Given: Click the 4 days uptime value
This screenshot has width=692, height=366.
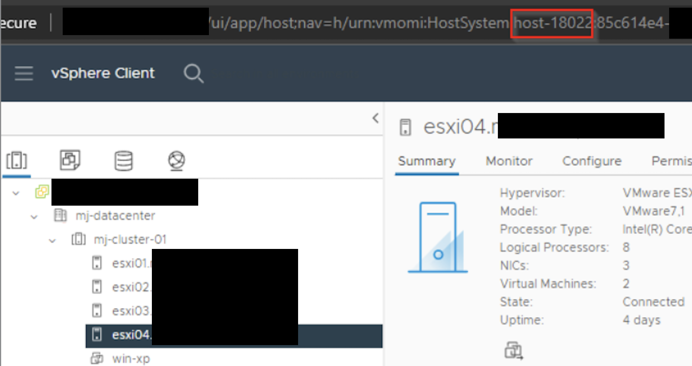Looking at the screenshot, I should (x=642, y=320).
